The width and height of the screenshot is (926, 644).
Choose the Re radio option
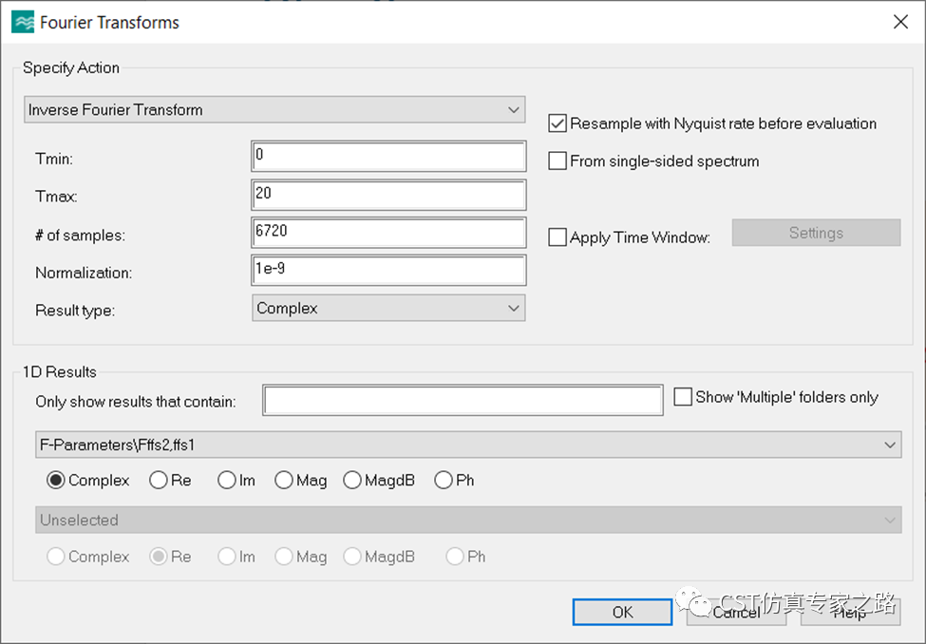coord(159,481)
